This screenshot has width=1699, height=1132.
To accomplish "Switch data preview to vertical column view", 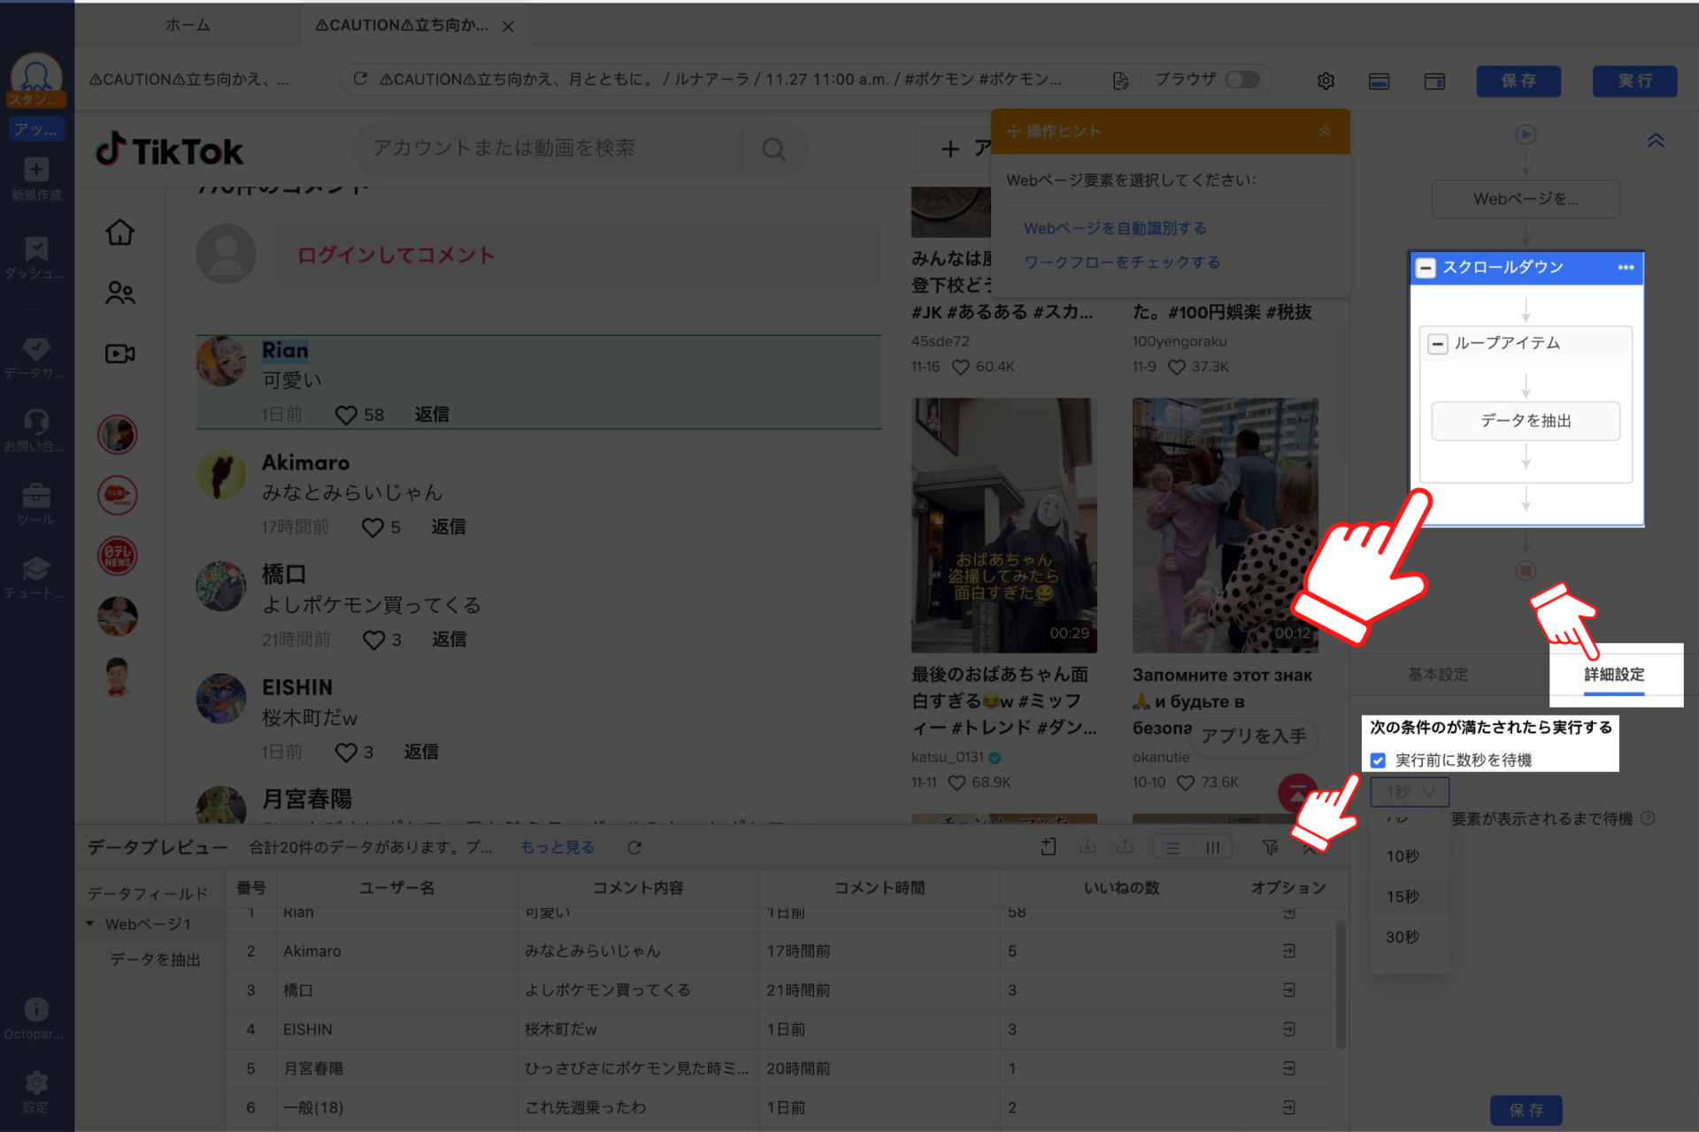I will (x=1212, y=847).
